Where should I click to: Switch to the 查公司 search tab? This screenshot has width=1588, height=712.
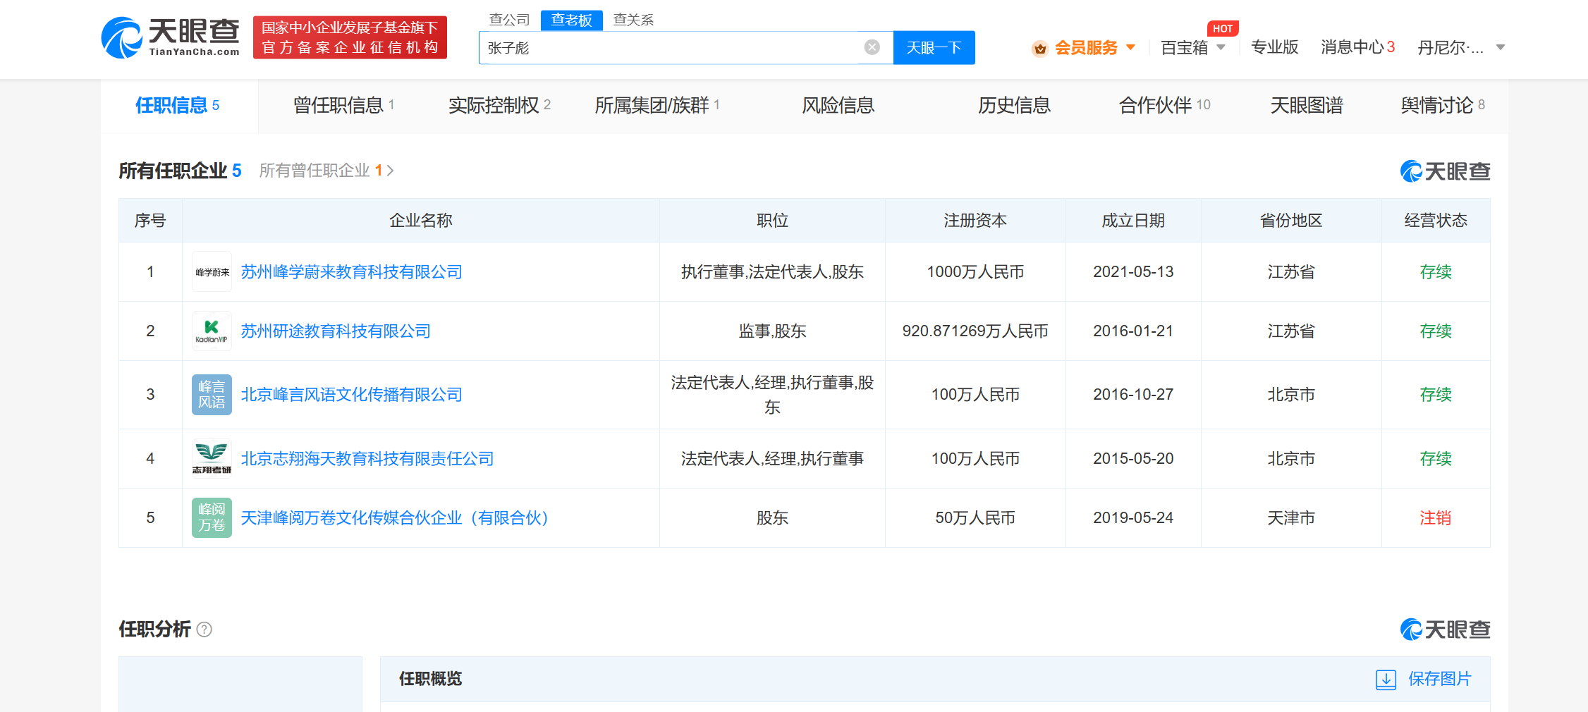(x=509, y=20)
